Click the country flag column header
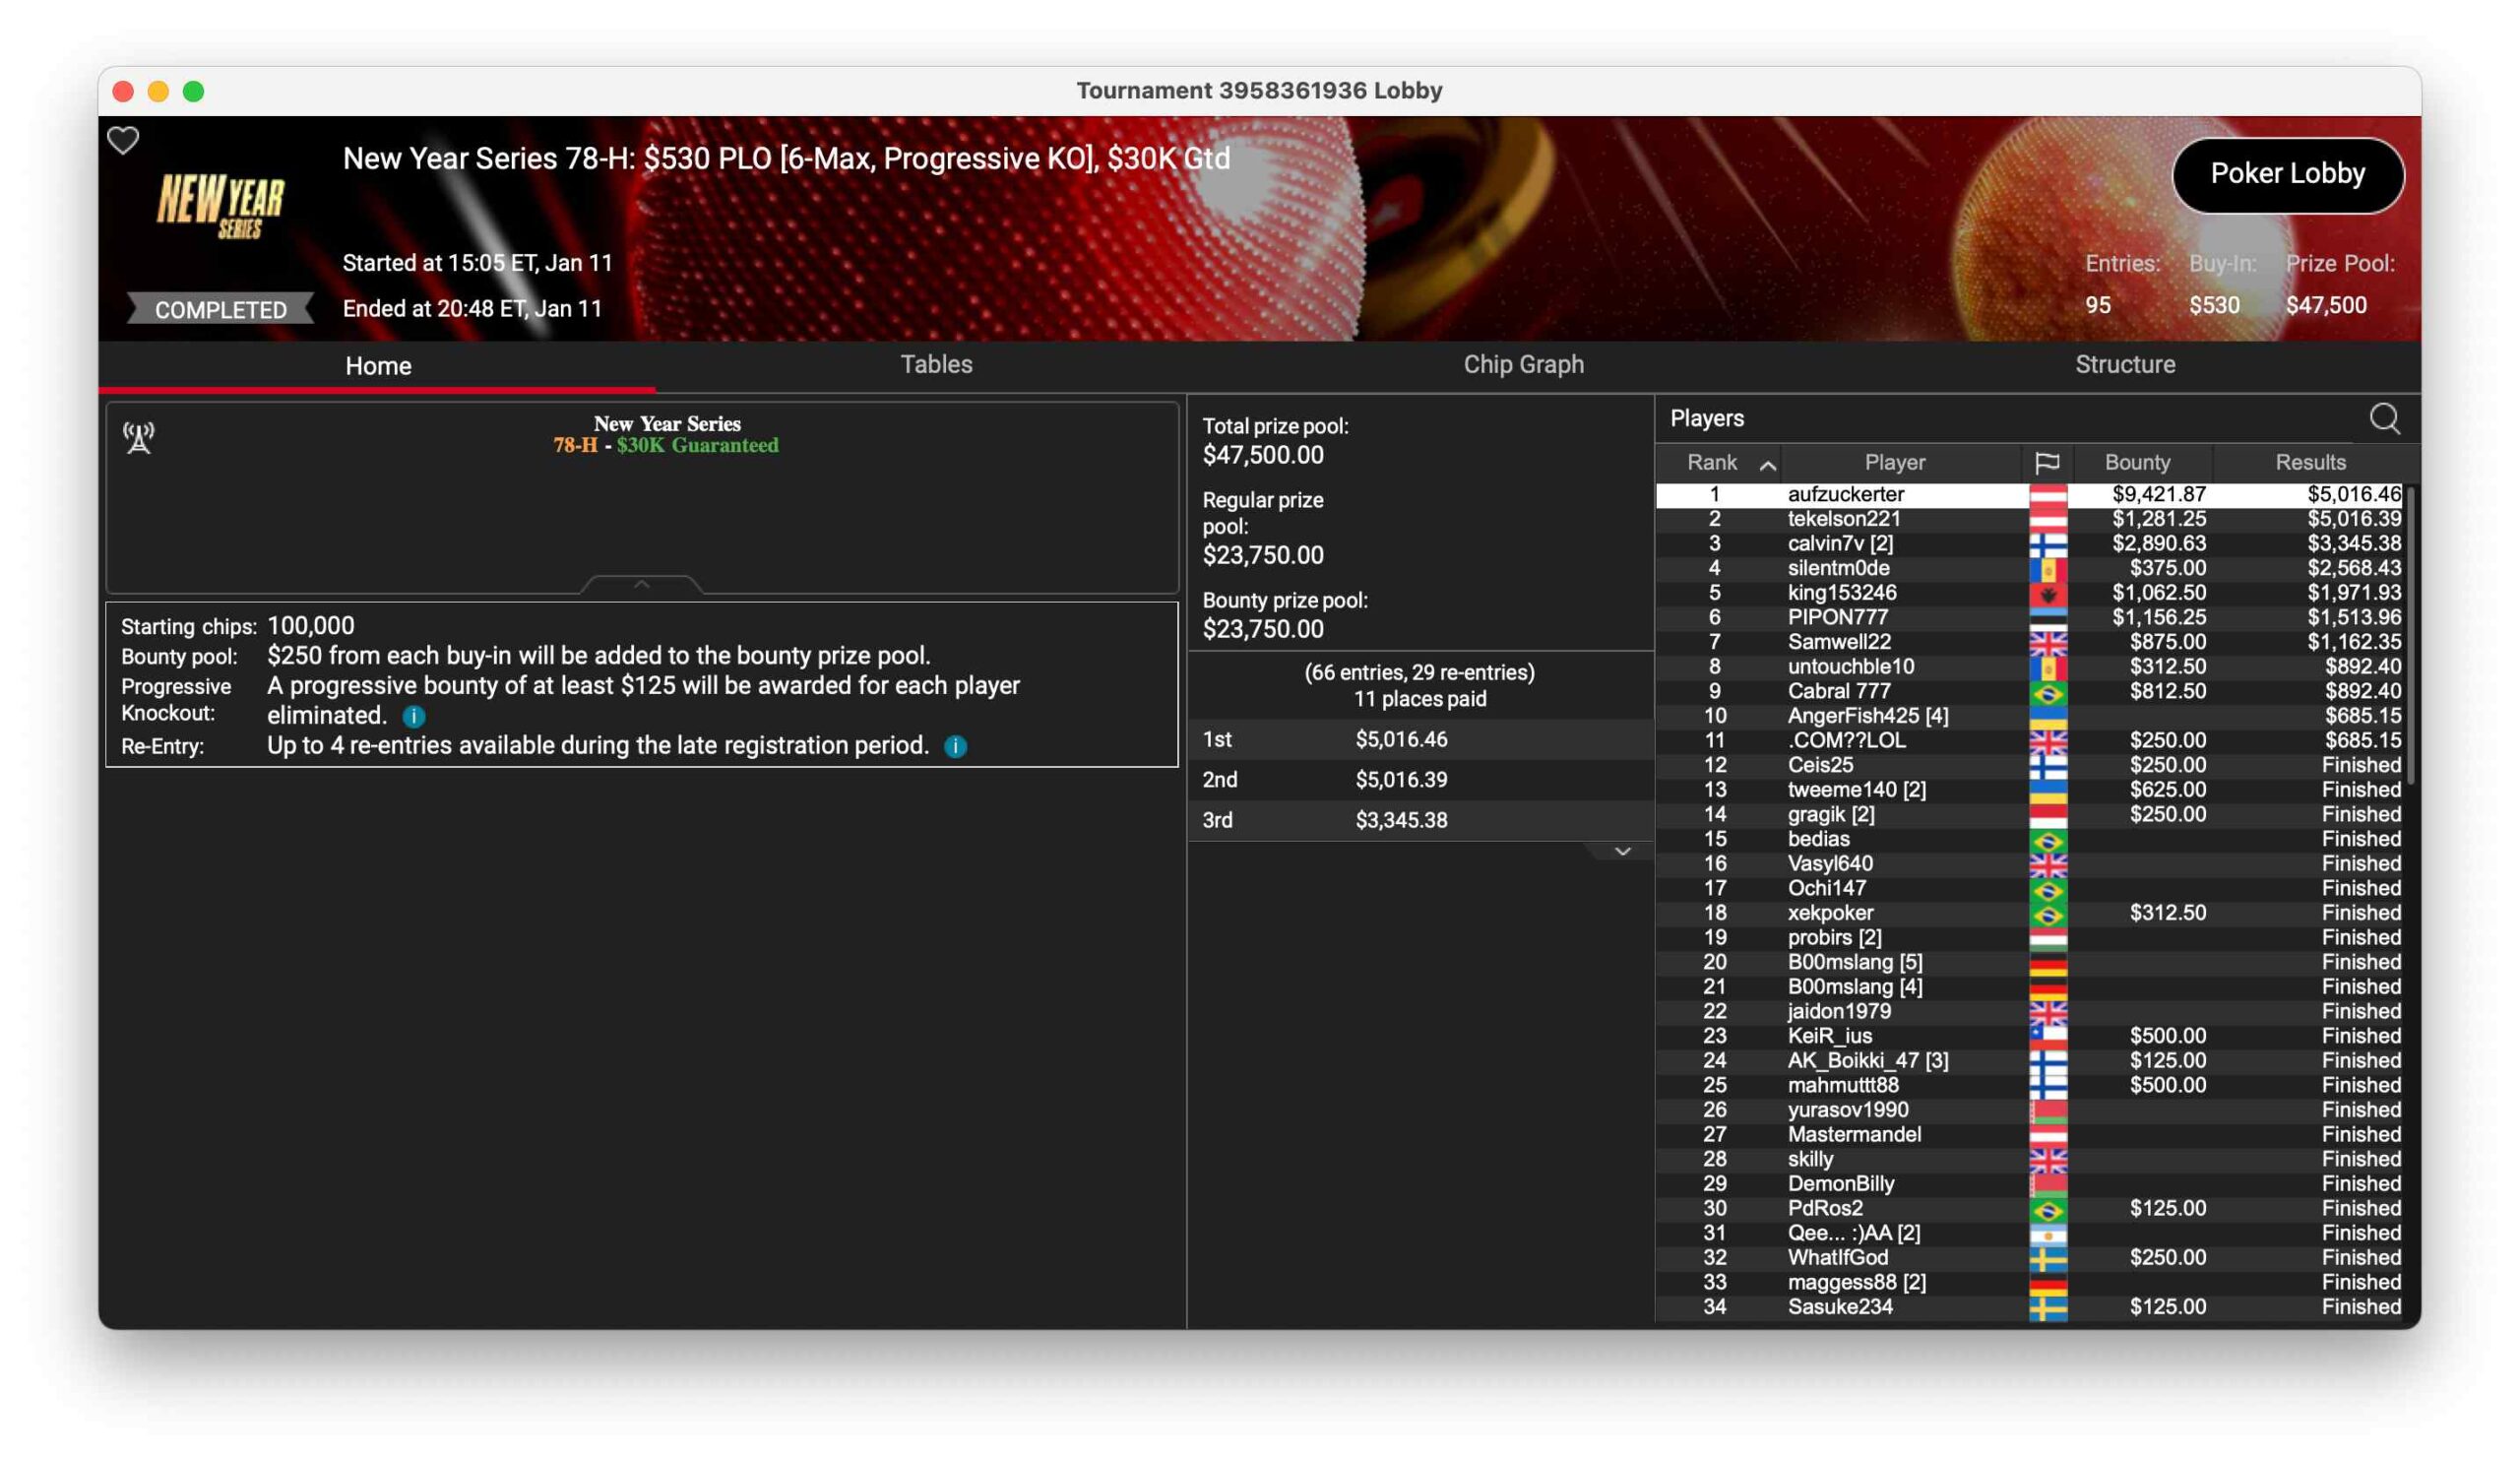This screenshot has width=2520, height=1460. pyautogui.click(x=2046, y=462)
